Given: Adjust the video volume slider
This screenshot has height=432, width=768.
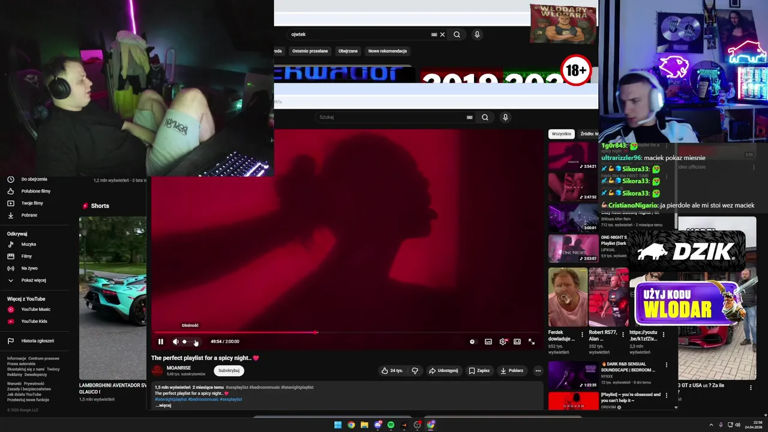Looking at the screenshot, I should 190,341.
